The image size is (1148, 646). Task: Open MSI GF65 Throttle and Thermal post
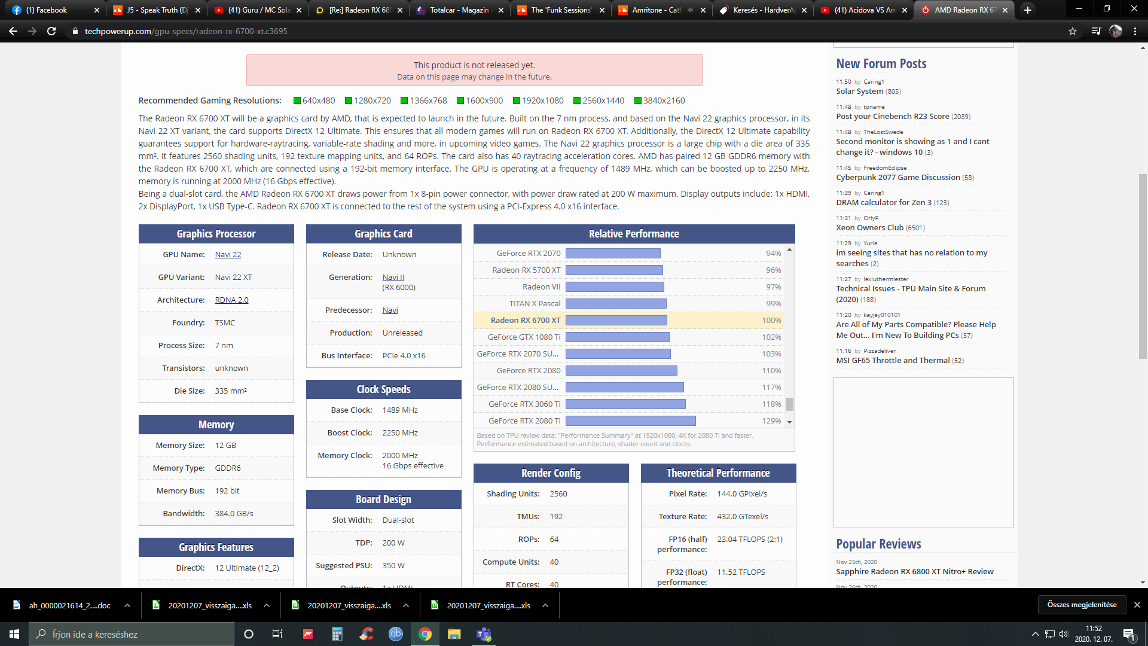tap(893, 360)
